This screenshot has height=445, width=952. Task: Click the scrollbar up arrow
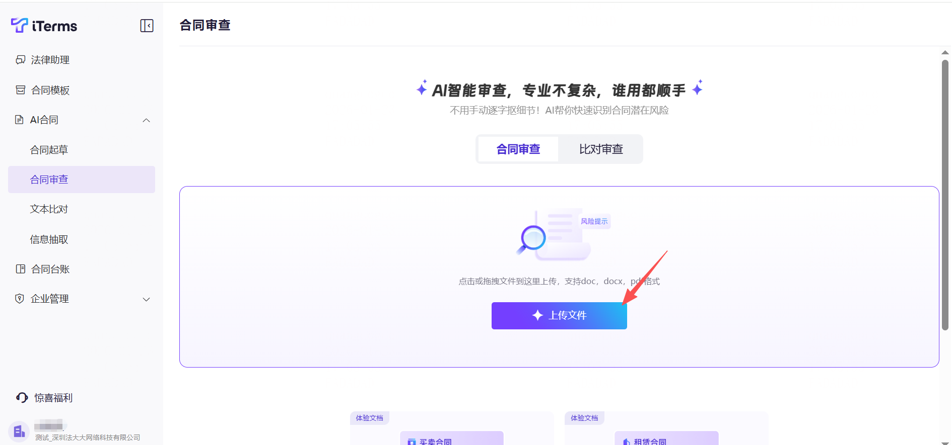[x=945, y=52]
